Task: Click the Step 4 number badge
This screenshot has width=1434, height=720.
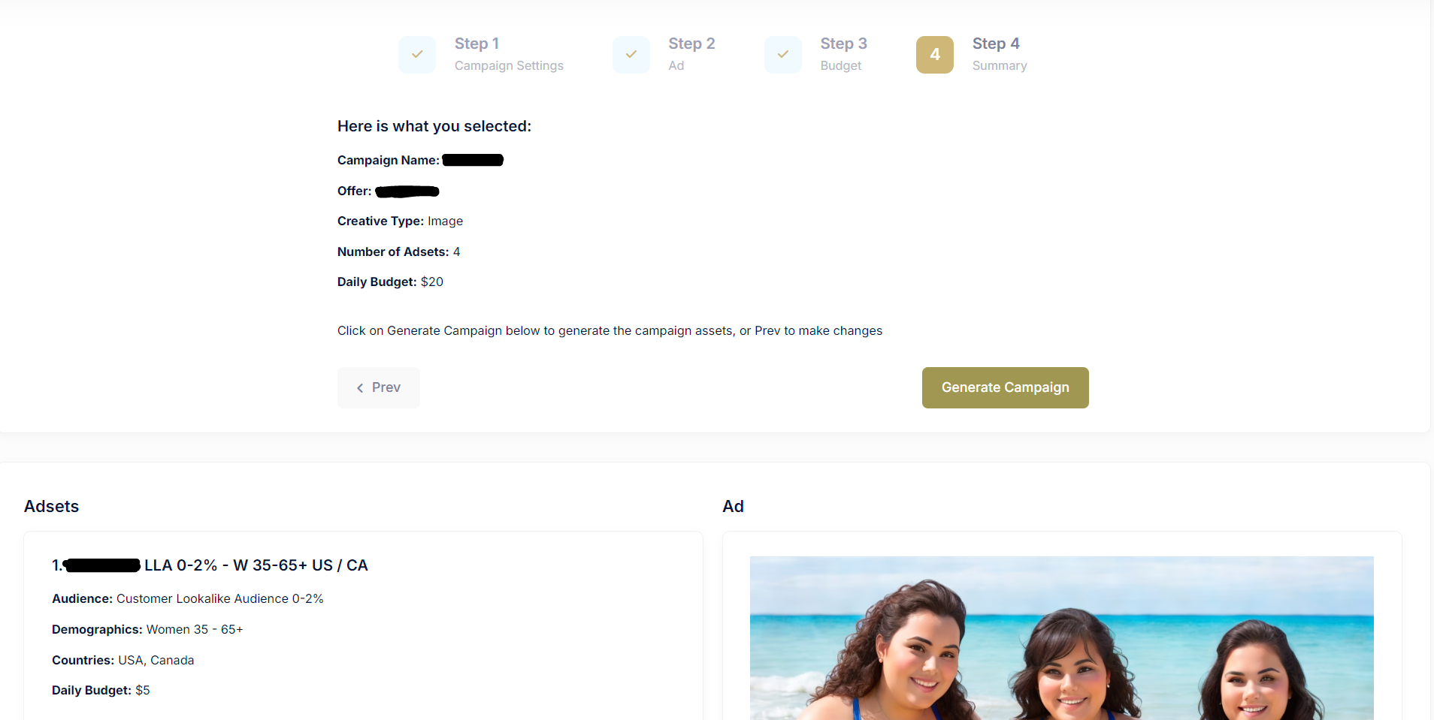Action: 935,54
